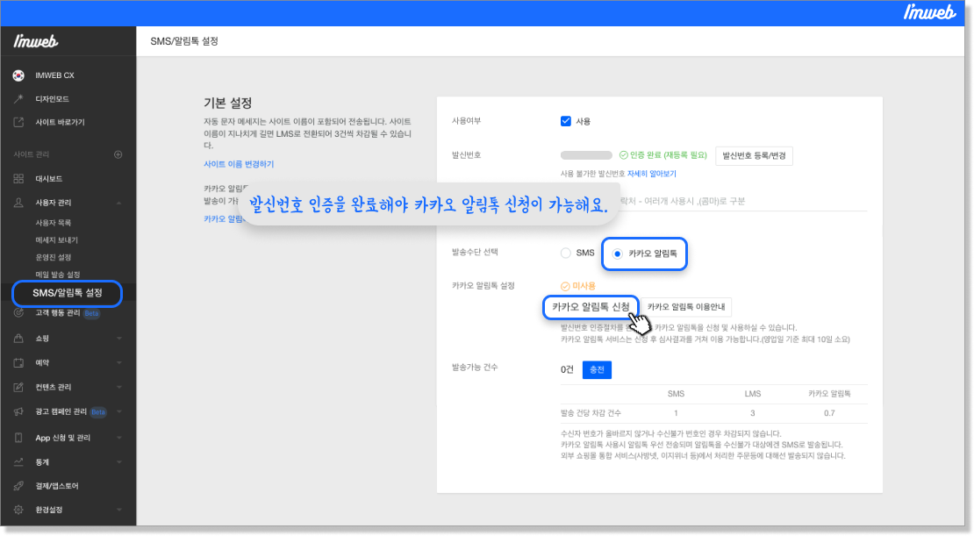The height and width of the screenshot is (536, 974).
Task: Click the 발송 건당 차감 건수 row label
Action: tap(591, 413)
